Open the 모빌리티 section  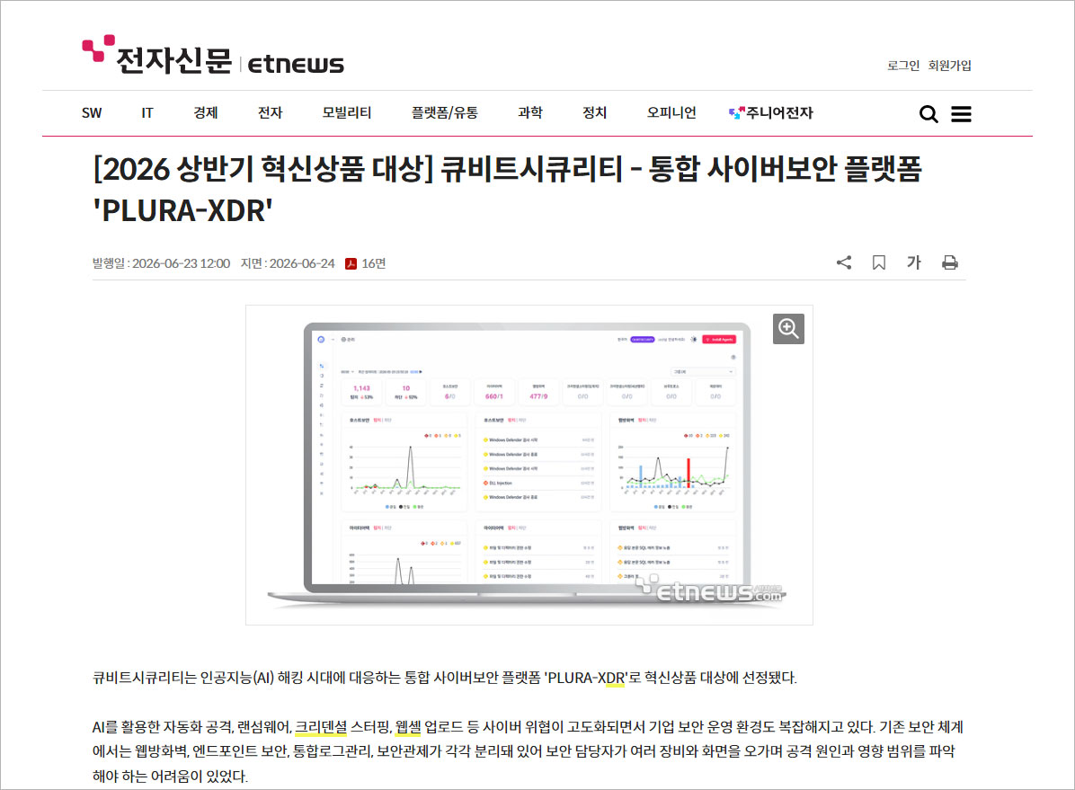coord(347,113)
